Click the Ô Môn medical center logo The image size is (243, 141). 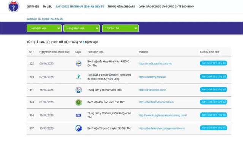[x=79, y=90]
